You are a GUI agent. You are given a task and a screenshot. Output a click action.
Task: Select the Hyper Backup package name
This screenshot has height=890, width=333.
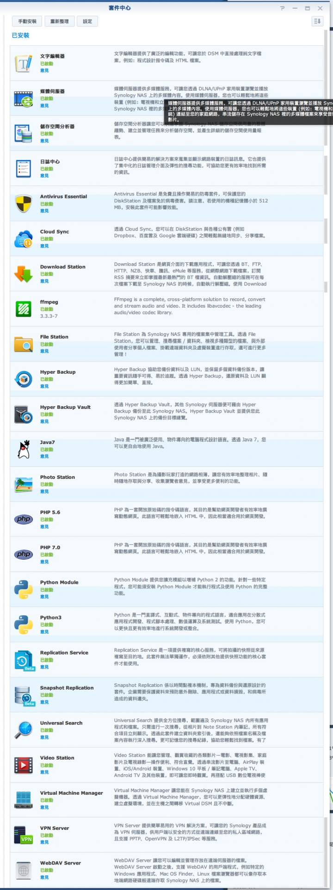(x=58, y=372)
